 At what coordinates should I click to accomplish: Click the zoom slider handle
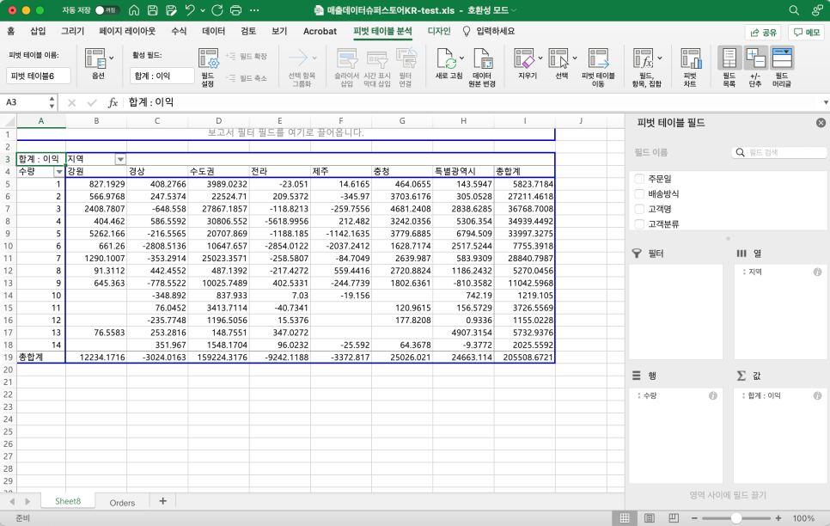pos(735,518)
